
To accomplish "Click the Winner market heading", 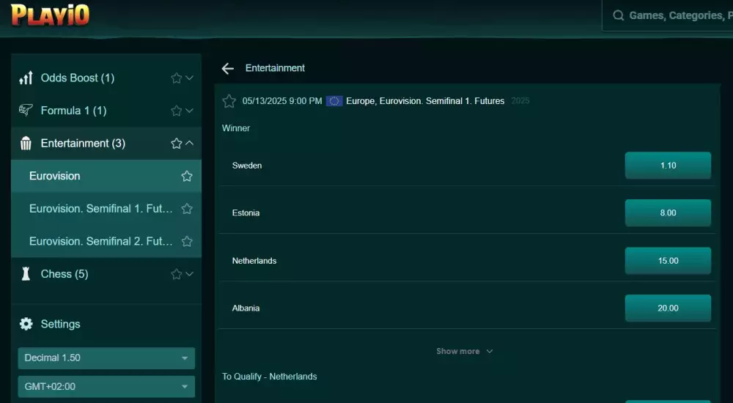I will (236, 128).
